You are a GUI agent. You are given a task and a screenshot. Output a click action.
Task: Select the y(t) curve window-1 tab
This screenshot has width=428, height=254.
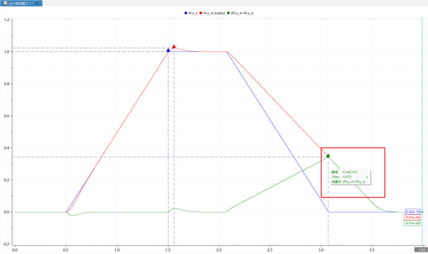click(x=21, y=3)
